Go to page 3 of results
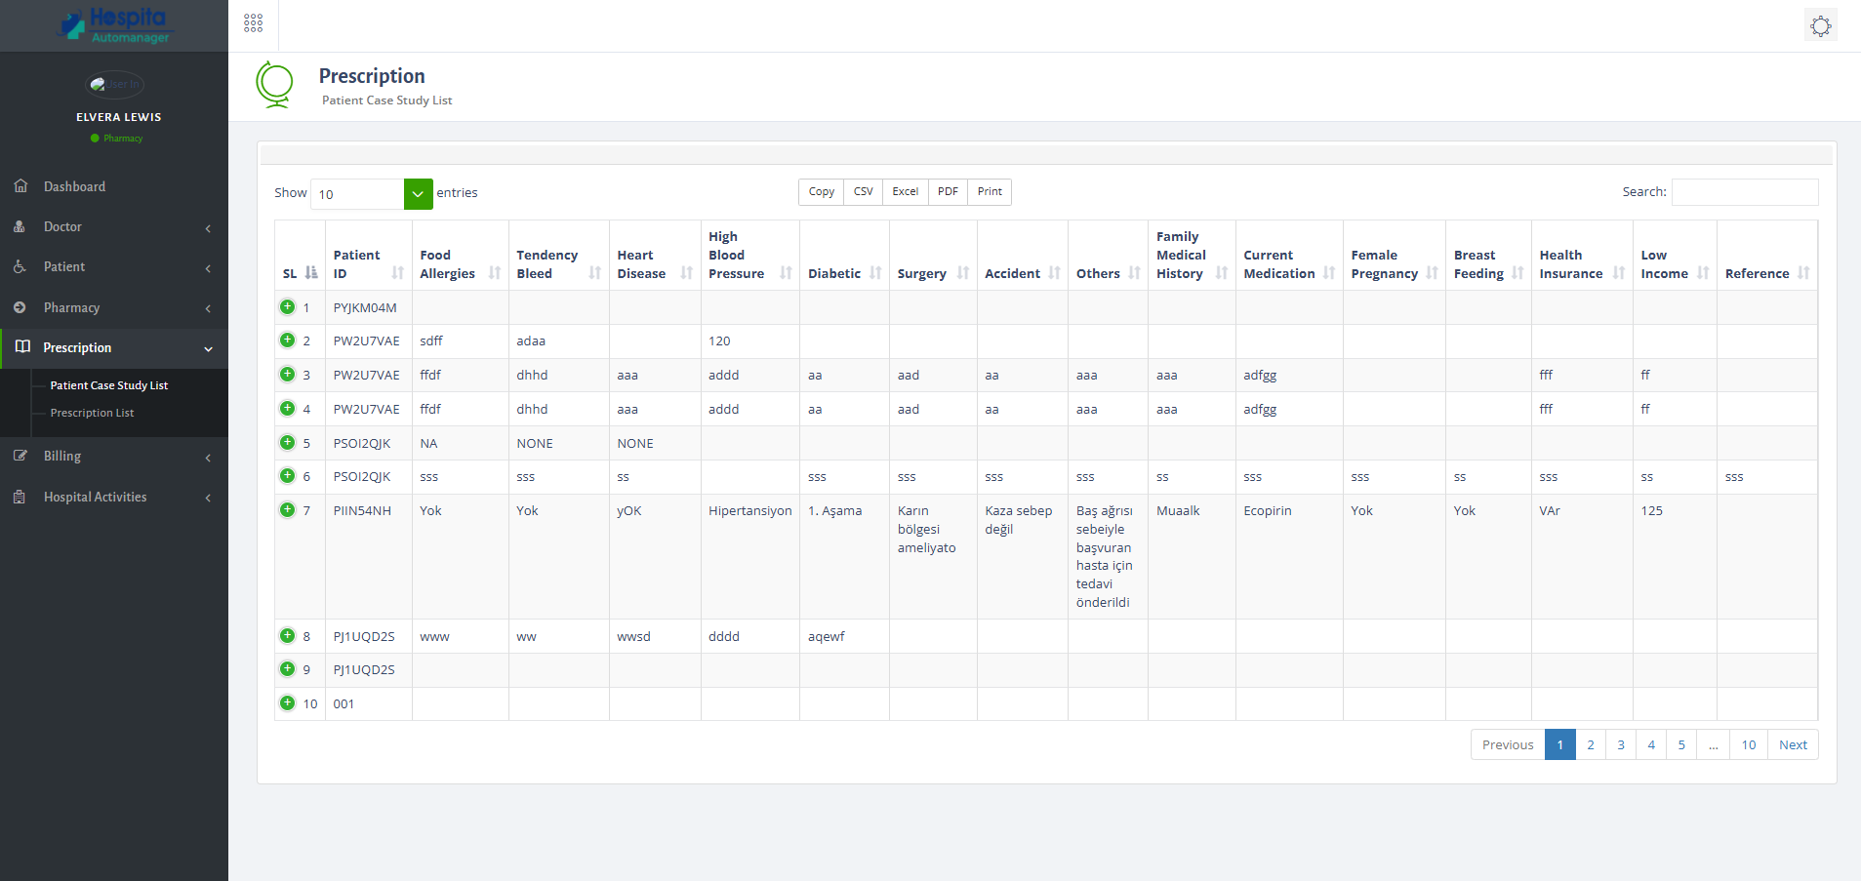The height and width of the screenshot is (881, 1861). pos(1620,743)
